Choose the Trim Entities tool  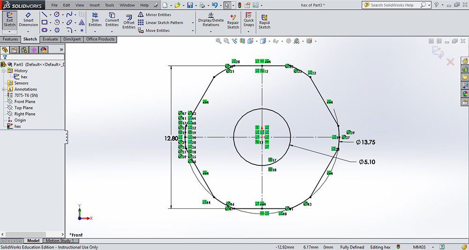pos(95,20)
